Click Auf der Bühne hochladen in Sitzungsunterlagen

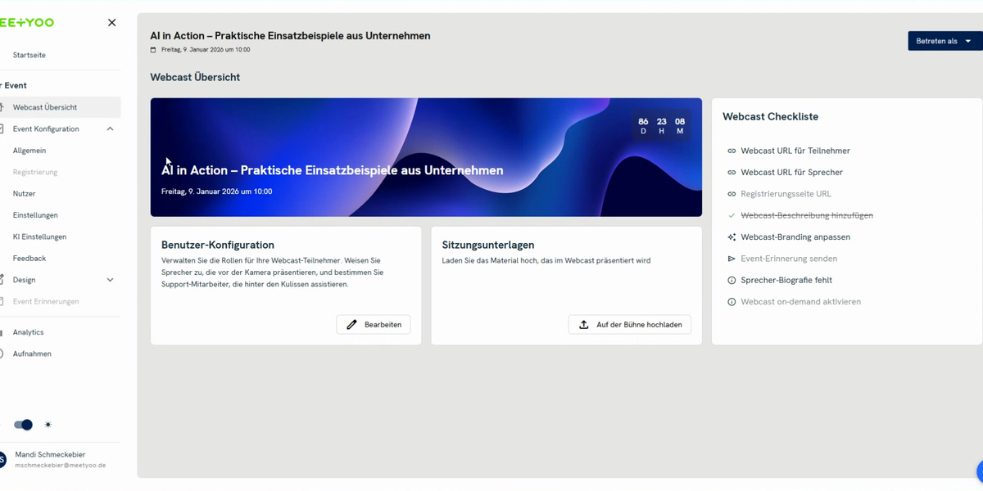[x=629, y=324]
